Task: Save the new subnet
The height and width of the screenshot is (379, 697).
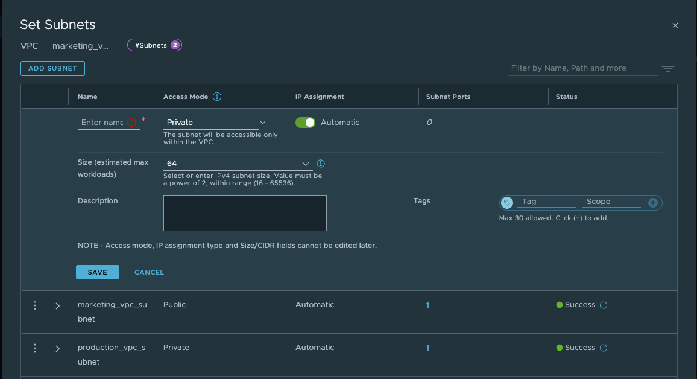Action: coord(97,272)
